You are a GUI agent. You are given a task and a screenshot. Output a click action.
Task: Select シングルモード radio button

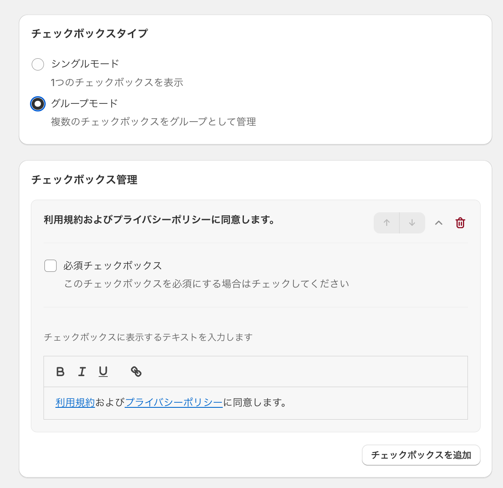pos(38,64)
